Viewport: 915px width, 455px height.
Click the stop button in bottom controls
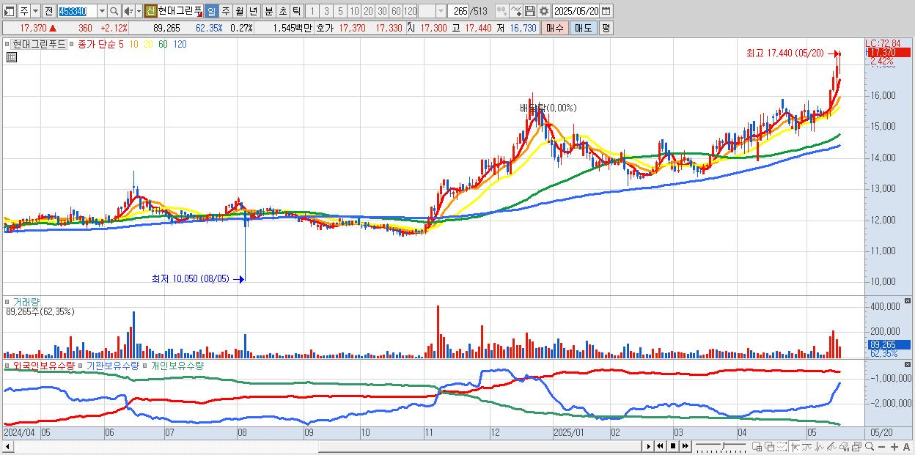pyautogui.click(x=672, y=446)
